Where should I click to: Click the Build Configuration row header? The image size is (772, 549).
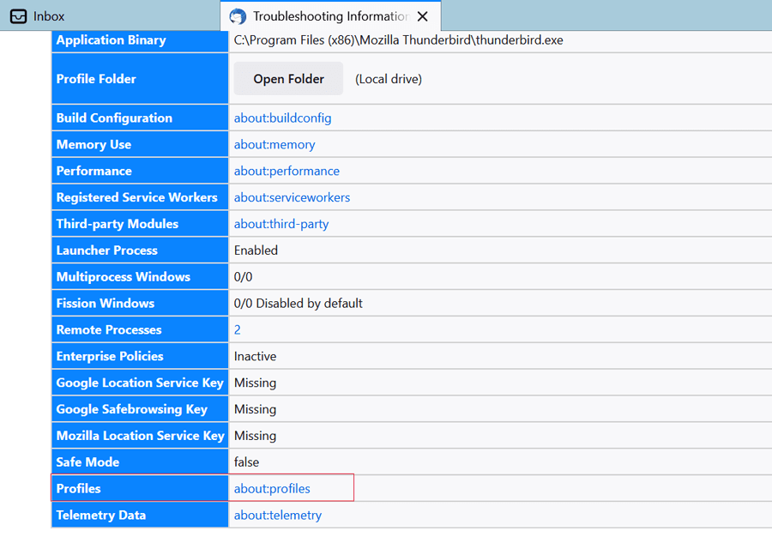(140, 118)
